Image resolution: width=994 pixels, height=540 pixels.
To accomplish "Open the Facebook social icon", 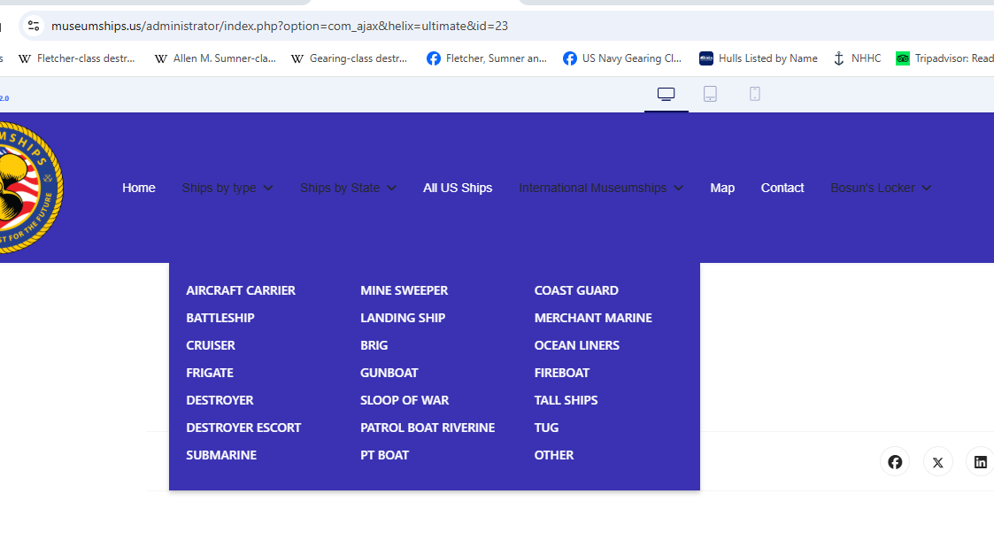I will 895,462.
